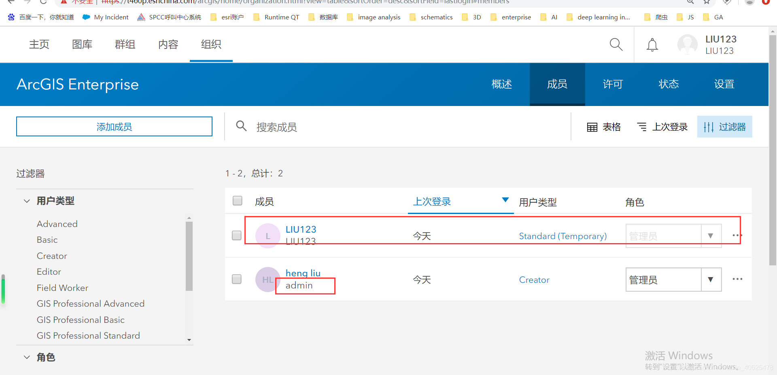777x375 pixels.
Task: Open the AI bookmark folder
Action: tap(549, 17)
